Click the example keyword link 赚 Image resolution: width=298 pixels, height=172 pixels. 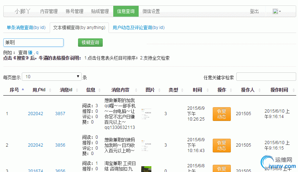[30, 53]
